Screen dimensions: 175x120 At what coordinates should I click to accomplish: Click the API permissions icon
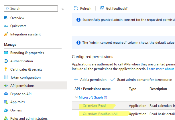pos(6,86)
